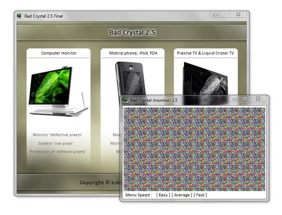Click the Menu Speed label
This screenshot has width=282, height=215.
click(139, 195)
